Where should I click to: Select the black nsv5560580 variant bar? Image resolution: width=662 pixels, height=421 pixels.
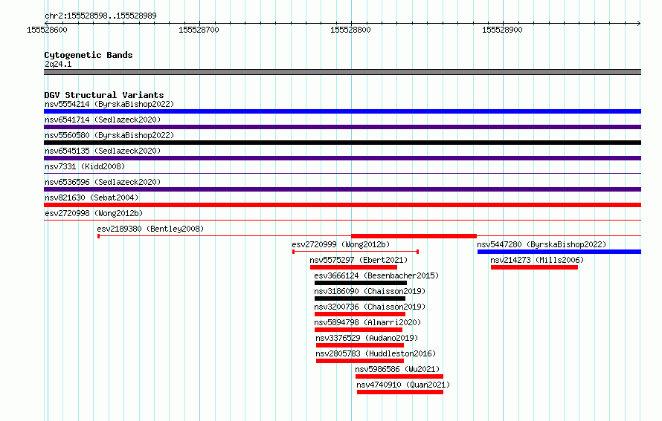click(342, 143)
